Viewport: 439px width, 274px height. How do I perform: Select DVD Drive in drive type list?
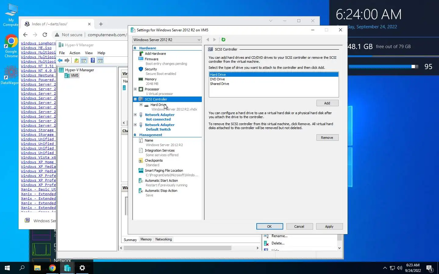217,79
